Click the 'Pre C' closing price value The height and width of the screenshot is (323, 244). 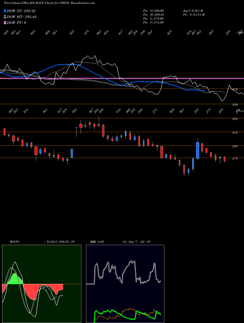[x=153, y=23]
